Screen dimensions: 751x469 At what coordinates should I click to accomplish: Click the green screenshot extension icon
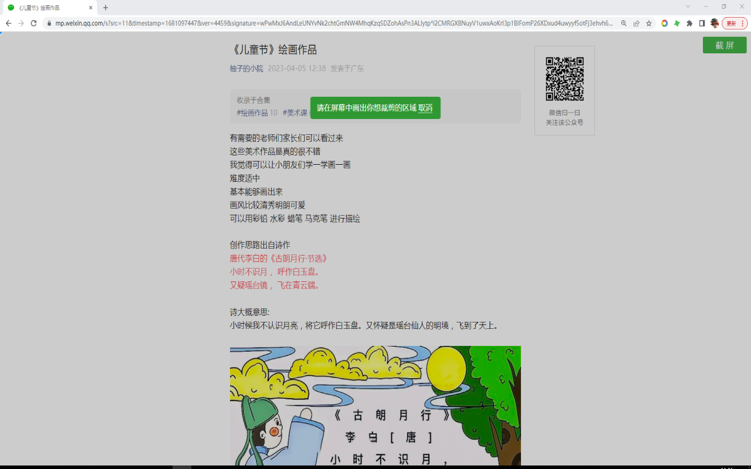[678, 23]
